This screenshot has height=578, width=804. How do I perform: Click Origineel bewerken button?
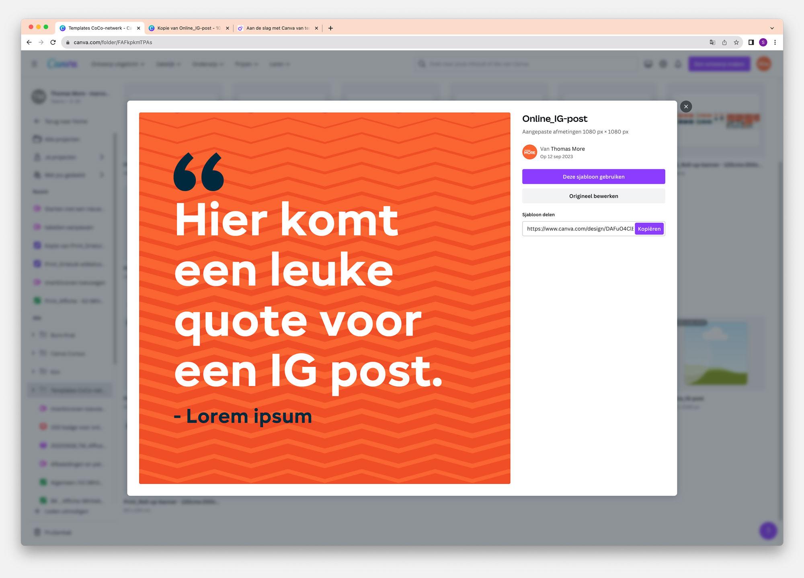593,196
